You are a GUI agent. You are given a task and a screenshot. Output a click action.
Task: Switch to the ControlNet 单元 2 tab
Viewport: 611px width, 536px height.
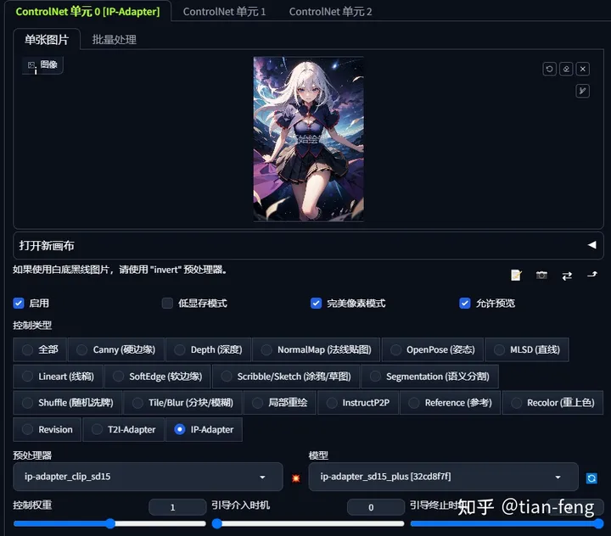point(330,12)
